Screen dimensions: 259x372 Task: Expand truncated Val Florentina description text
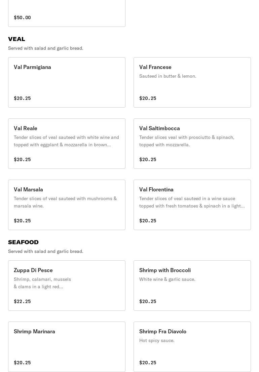coord(192,202)
